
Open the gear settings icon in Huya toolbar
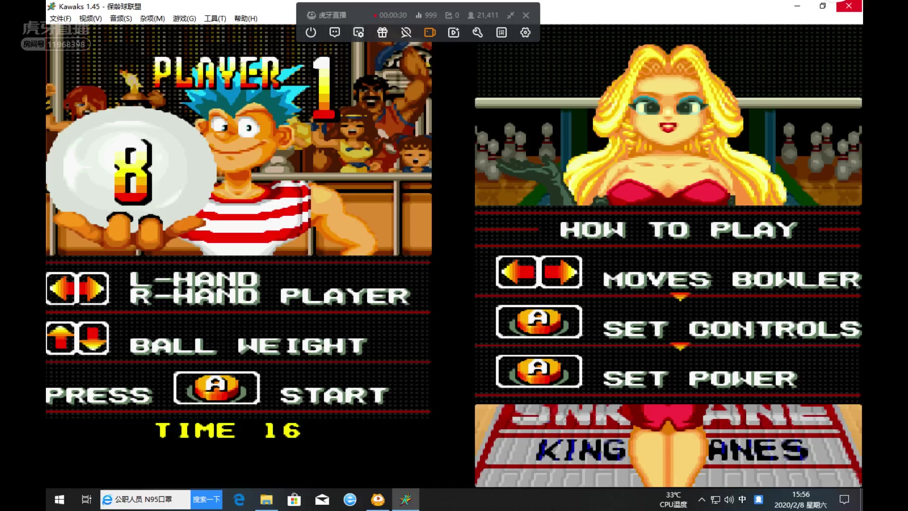pos(525,33)
